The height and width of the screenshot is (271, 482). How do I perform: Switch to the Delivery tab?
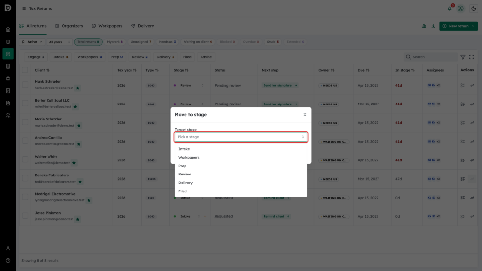143,26
